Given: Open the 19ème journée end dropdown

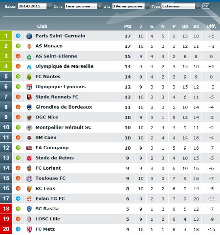Looking at the screenshot, I should point(131,6).
